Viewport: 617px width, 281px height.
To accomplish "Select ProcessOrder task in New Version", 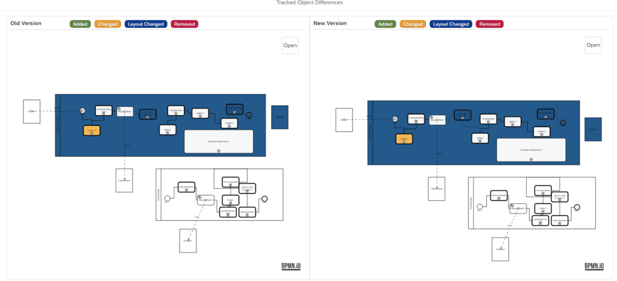I will pyautogui.click(x=488, y=118).
